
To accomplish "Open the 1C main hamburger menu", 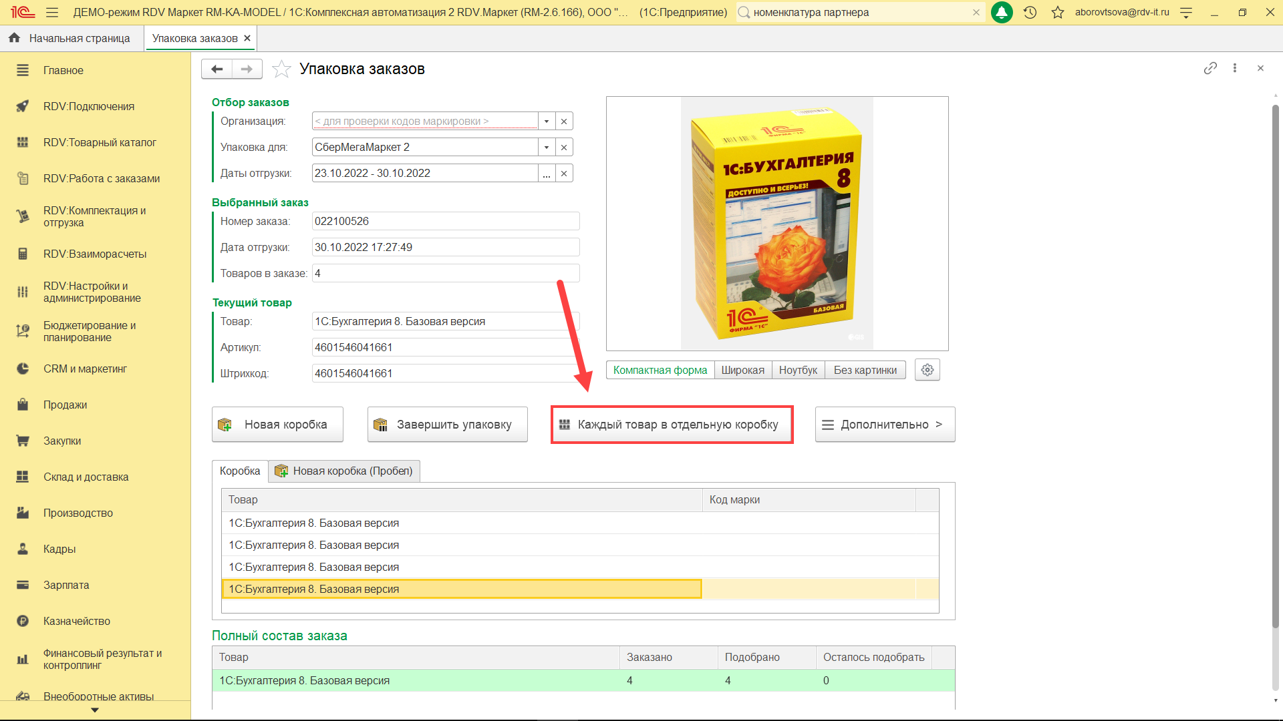I will [x=52, y=12].
